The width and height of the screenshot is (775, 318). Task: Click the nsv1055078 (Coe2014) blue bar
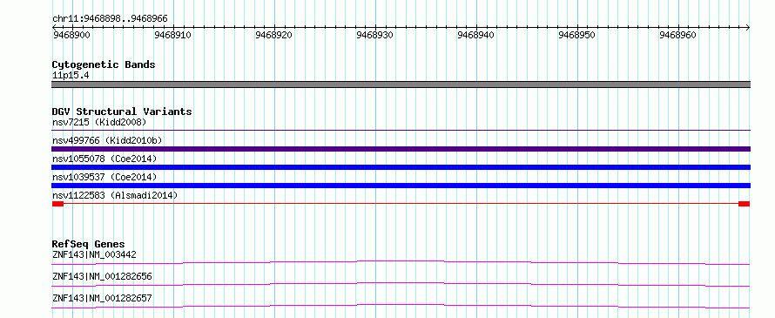pyautogui.click(x=401, y=167)
